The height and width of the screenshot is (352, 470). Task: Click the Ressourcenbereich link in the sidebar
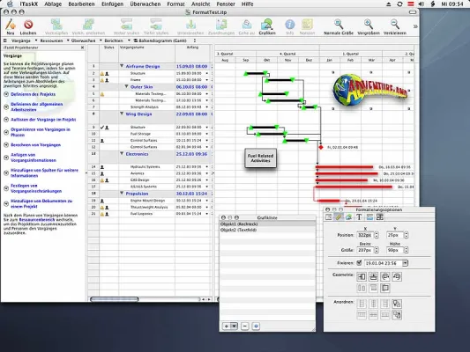point(37,219)
